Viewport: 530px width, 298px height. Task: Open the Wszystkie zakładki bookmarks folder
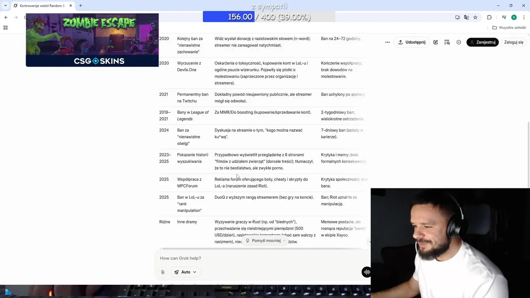tap(509, 28)
